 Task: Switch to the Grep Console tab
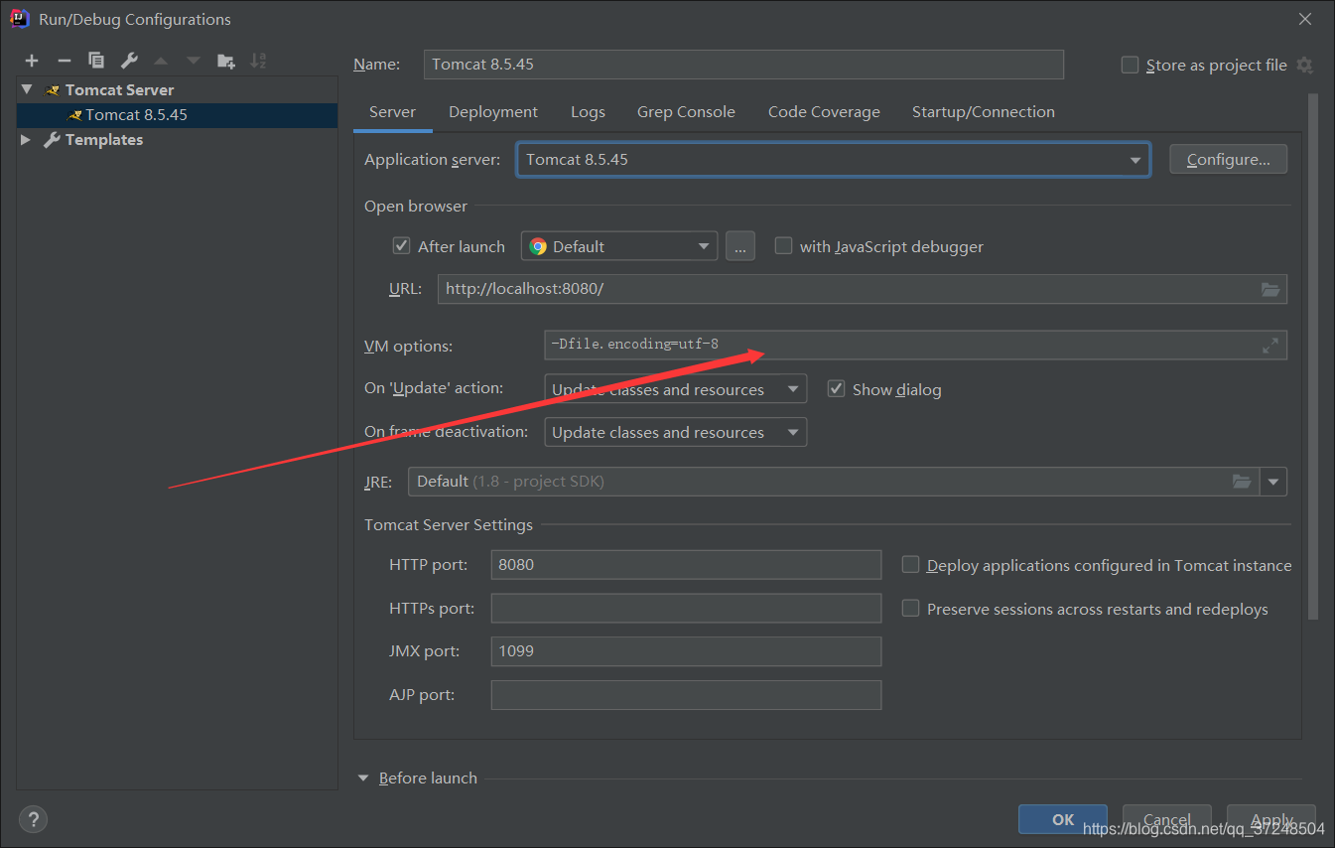pos(686,111)
